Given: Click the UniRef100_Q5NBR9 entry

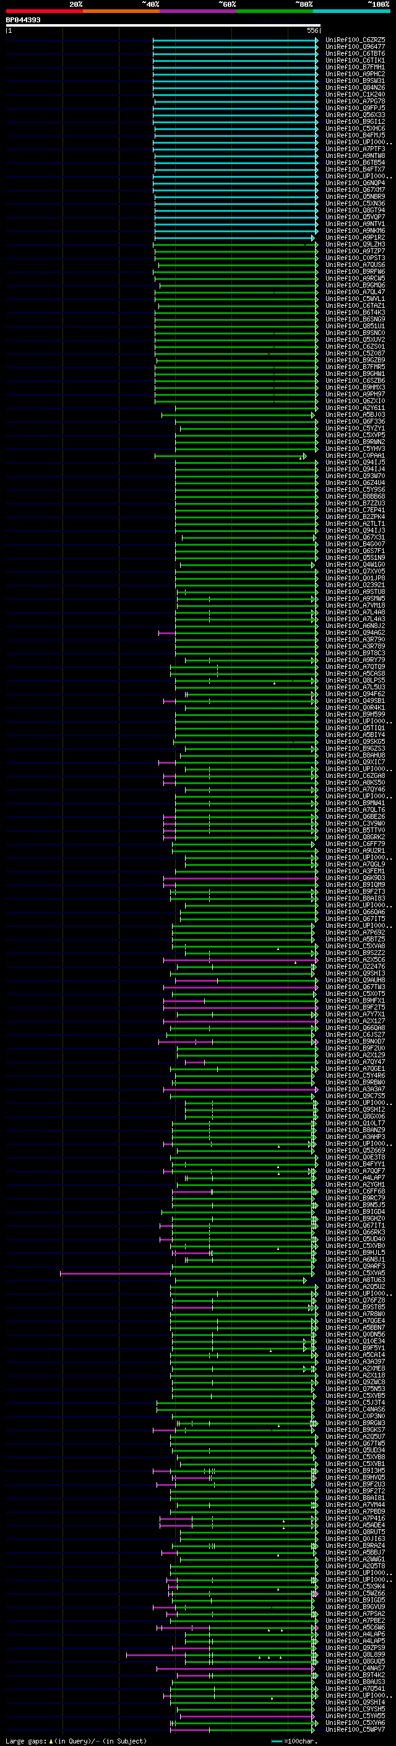Looking at the screenshot, I should click(x=355, y=196).
